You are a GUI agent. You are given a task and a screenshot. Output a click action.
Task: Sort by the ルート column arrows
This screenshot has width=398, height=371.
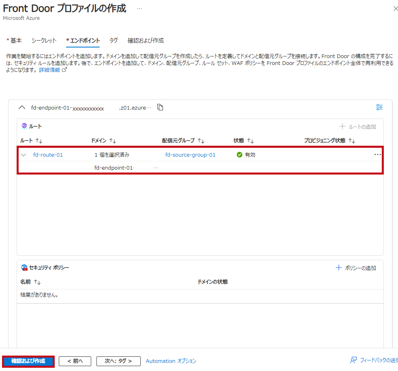(x=39, y=140)
